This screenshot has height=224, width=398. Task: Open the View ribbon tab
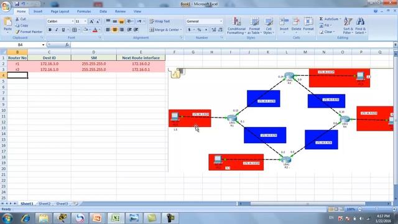pos(137,11)
